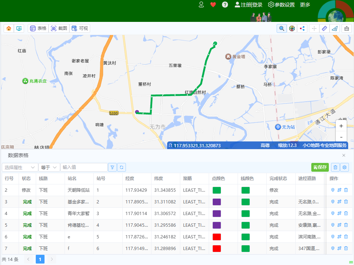Click the green route start point marker

(x=215, y=43)
